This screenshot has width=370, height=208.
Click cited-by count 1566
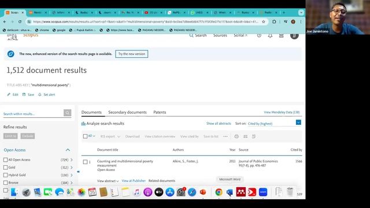(298, 161)
